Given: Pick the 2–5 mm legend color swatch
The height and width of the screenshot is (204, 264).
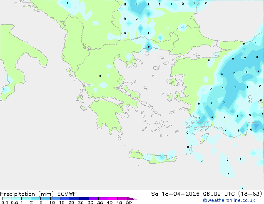Looking at the screenshot, I should click(x=36, y=199).
